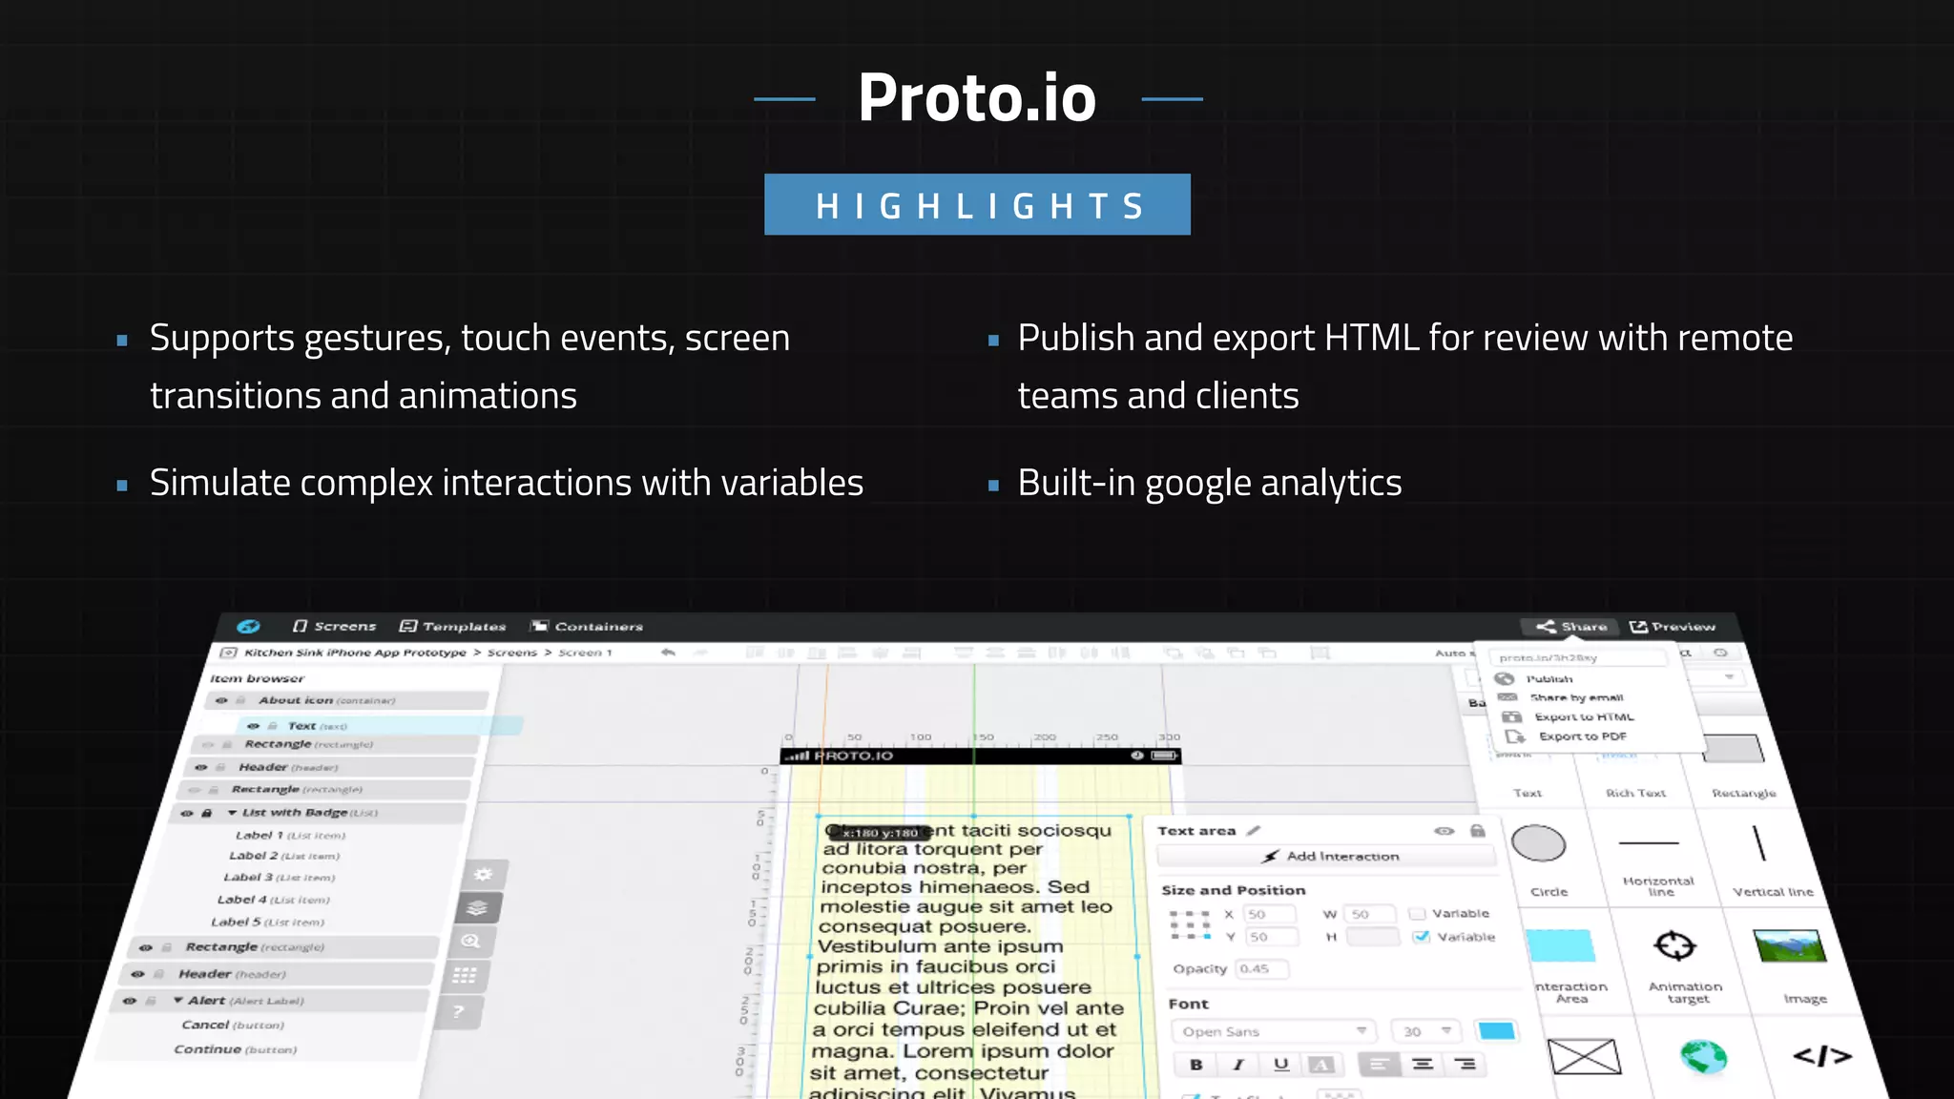Image resolution: width=1954 pixels, height=1099 pixels.
Task: Open the help question mark button
Action: coord(458,1011)
